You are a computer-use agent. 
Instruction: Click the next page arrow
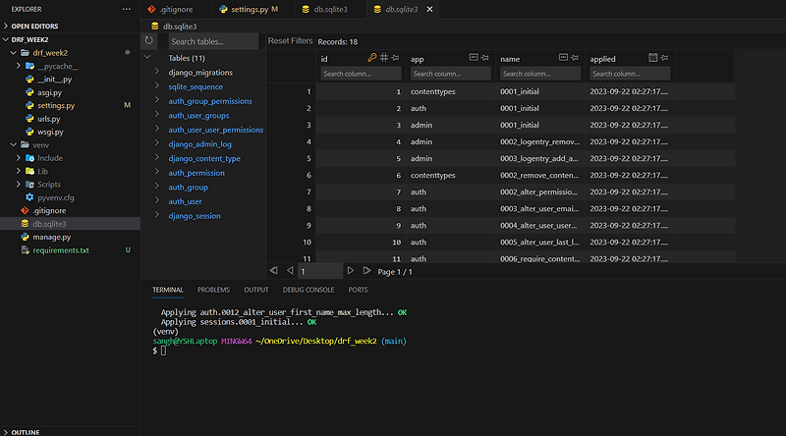(x=351, y=271)
